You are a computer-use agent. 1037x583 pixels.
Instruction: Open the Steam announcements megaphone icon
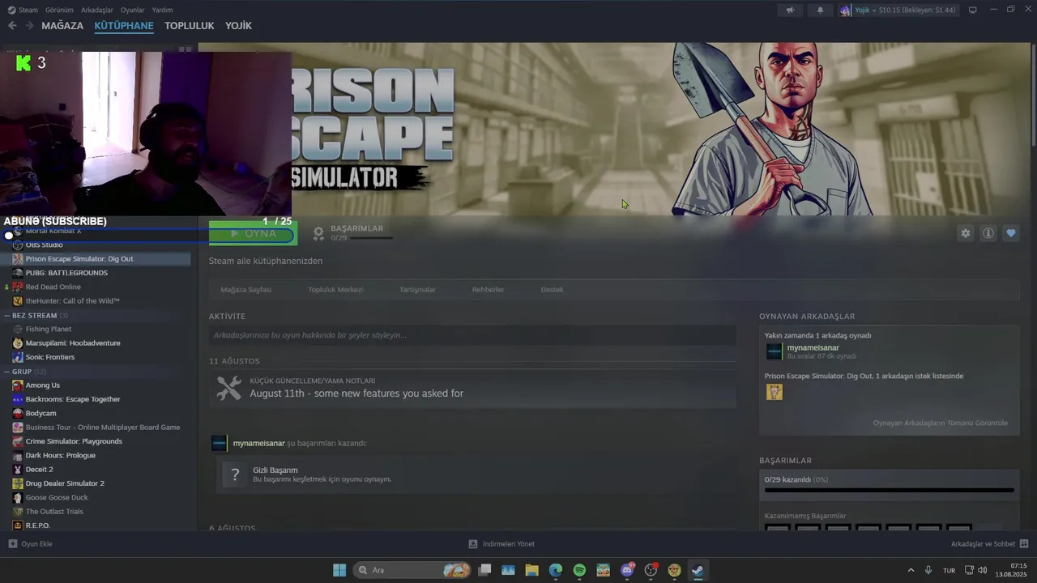point(790,10)
